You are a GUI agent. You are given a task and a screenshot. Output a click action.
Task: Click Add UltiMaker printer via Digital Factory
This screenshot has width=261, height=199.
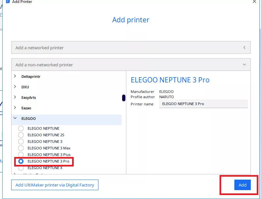pos(55,185)
